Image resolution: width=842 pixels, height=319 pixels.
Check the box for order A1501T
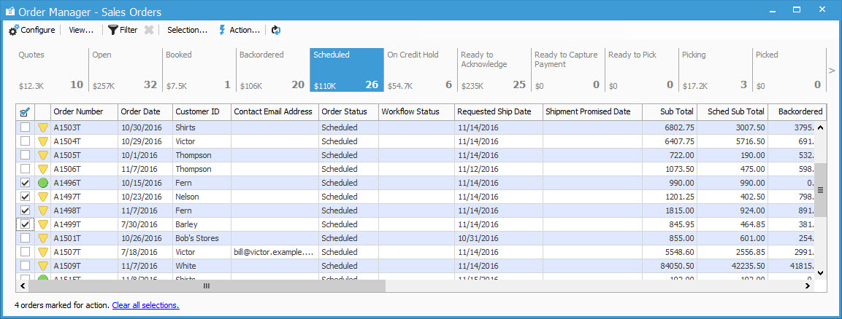[x=25, y=238]
